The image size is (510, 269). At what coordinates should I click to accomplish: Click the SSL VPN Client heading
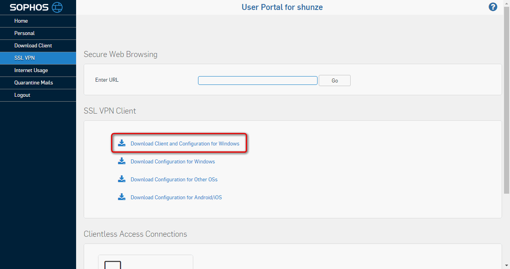pos(110,111)
